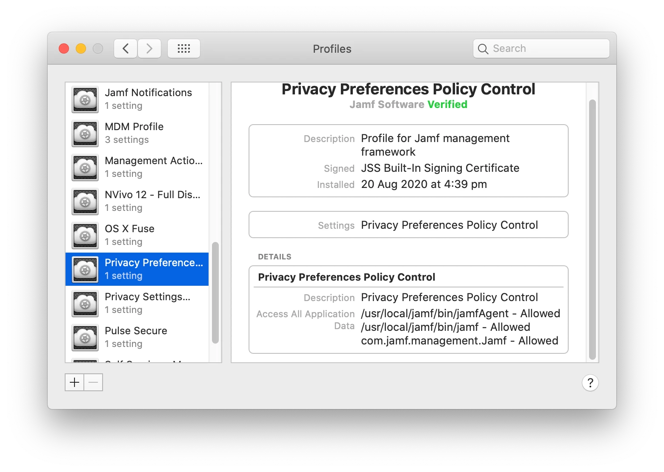Image resolution: width=664 pixels, height=472 pixels.
Task: Select NVivo 12 - Full Dis... profile
Action: [137, 201]
